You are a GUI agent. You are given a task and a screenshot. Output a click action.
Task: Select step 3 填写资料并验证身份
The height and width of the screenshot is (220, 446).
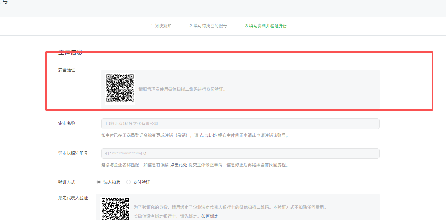tap(266, 26)
